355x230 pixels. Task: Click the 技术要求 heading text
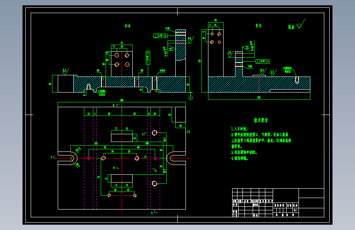261,120
